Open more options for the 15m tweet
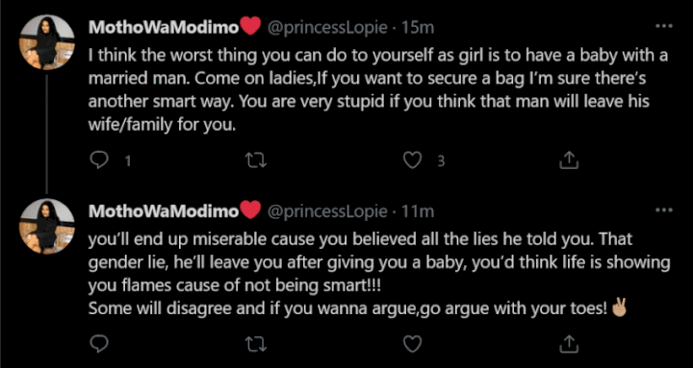 tap(664, 26)
